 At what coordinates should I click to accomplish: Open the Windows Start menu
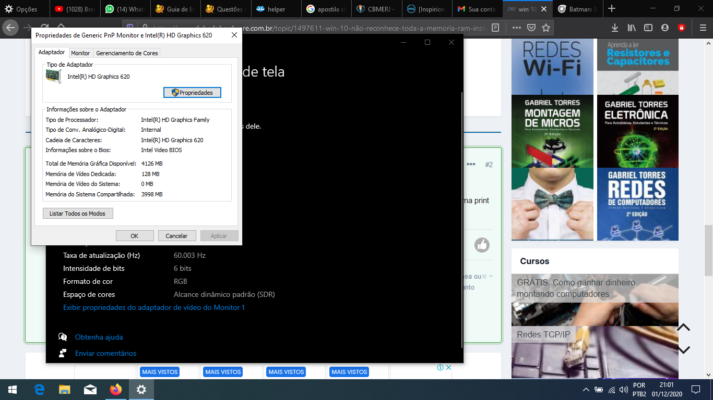pyautogui.click(x=13, y=390)
